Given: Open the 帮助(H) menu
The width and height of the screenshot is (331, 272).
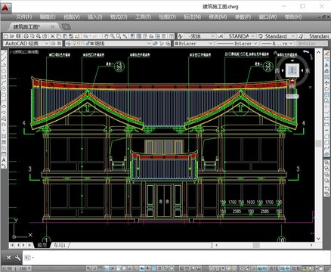Looking at the screenshot, I should click(x=293, y=17).
